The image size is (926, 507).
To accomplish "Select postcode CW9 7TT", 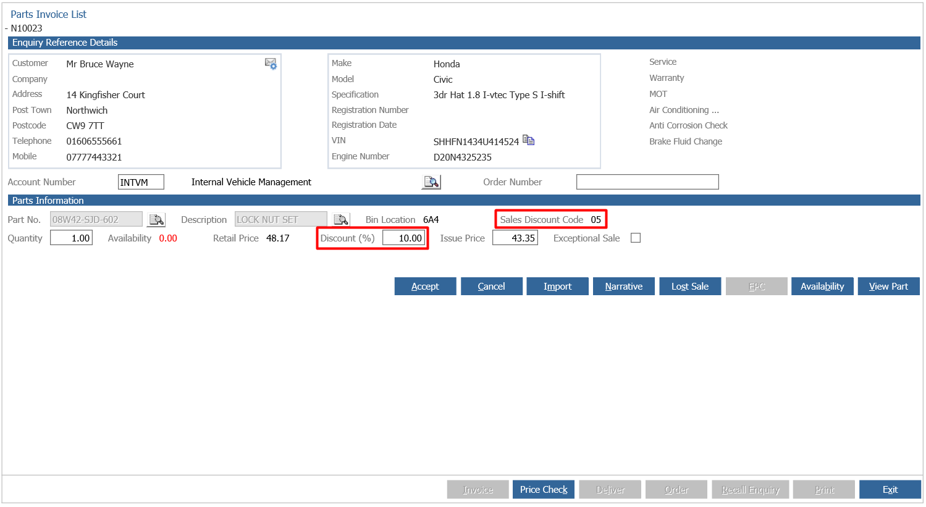I will 85,126.
